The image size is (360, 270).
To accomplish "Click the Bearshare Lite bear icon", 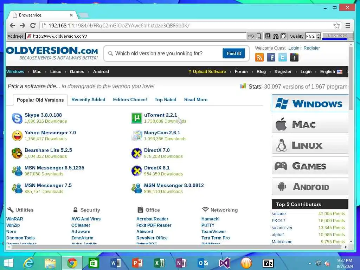I will tap(17, 153).
